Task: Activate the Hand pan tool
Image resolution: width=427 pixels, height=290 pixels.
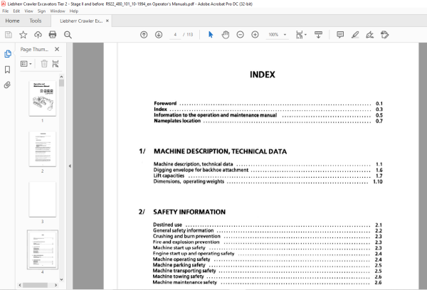Action: pos(225,35)
